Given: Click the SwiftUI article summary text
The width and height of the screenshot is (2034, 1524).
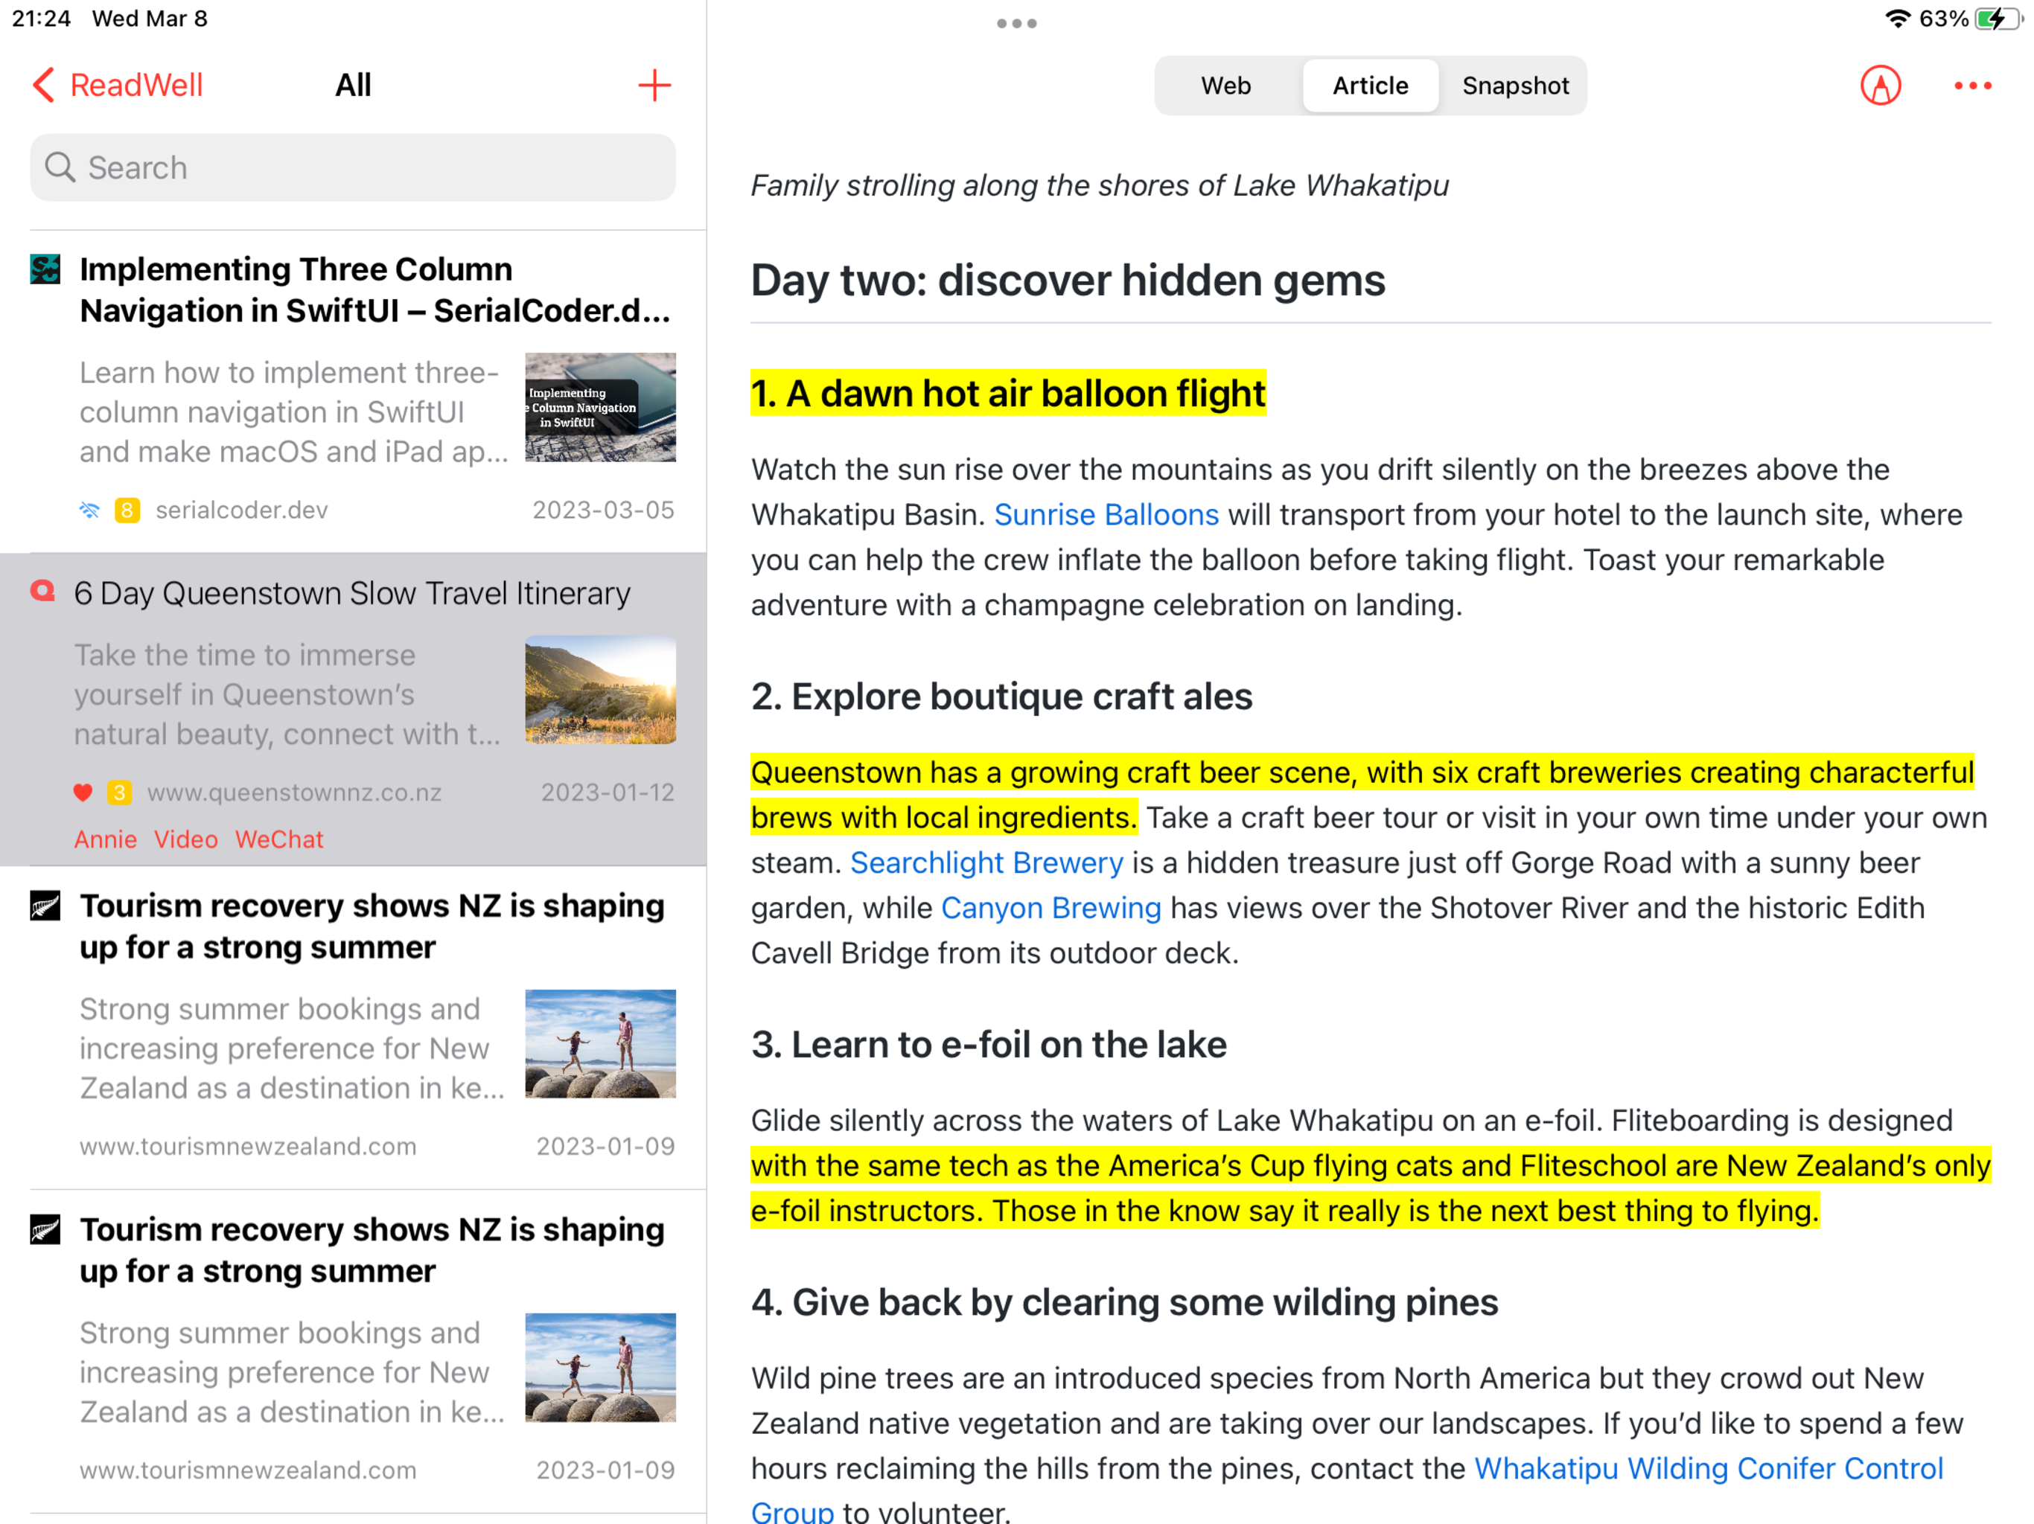Looking at the screenshot, I should pyautogui.click(x=293, y=412).
